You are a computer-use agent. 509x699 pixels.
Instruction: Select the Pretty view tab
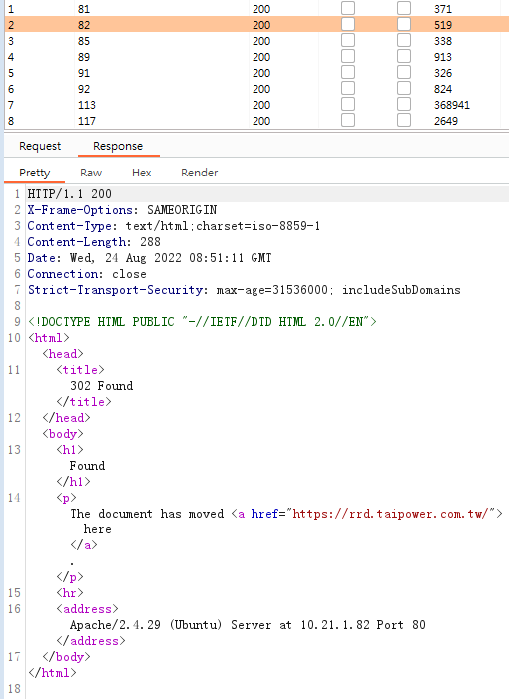pyautogui.click(x=34, y=173)
